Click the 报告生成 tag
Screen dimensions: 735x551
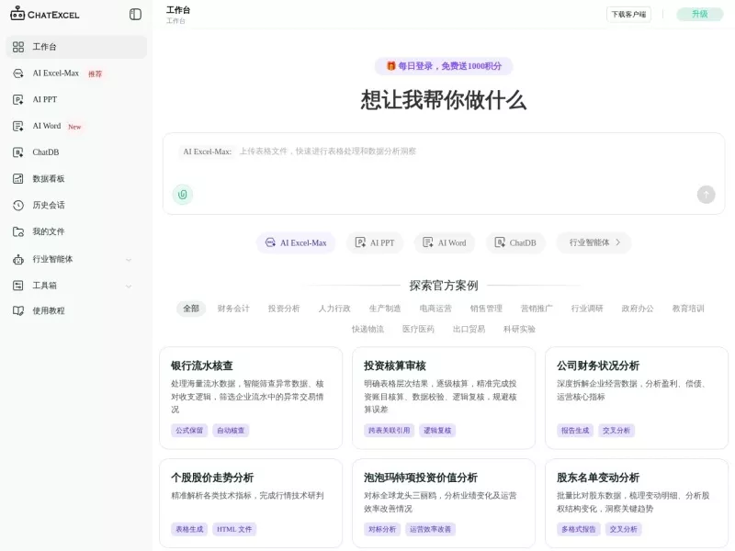[575, 430]
